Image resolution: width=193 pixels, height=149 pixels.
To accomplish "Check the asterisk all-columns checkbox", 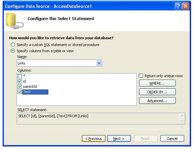I will pos(19,76).
